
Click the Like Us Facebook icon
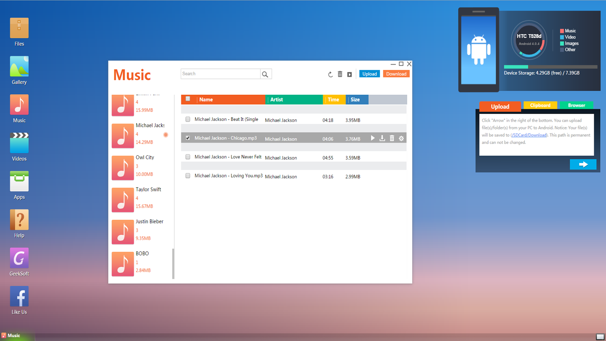19,296
